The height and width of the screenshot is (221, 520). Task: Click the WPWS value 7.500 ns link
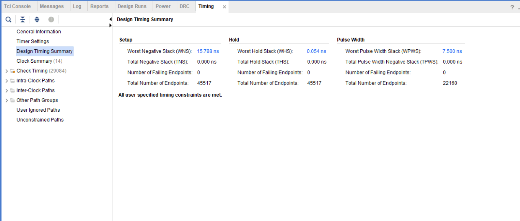click(x=452, y=51)
